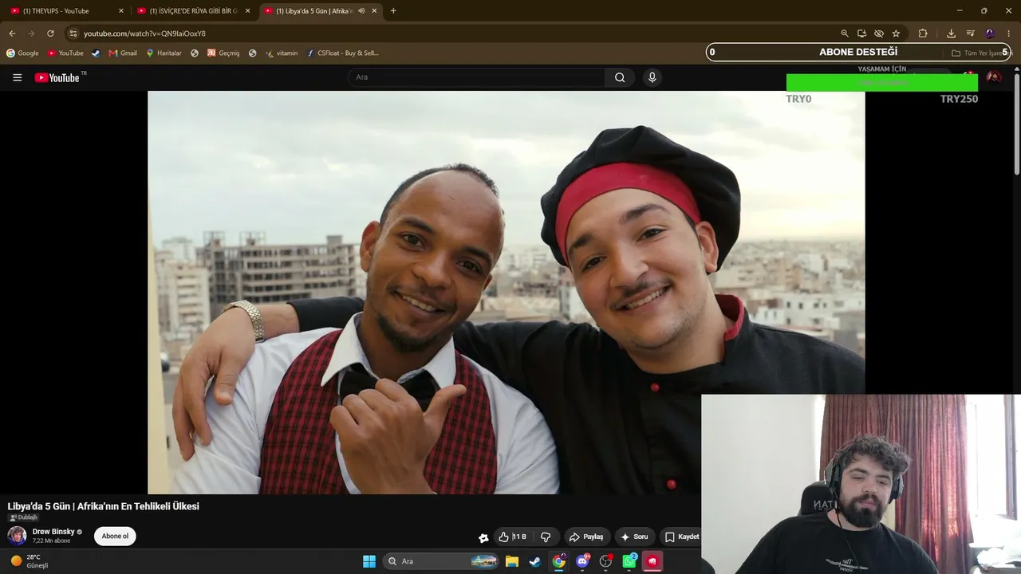Ask about the video with the Soru button
The height and width of the screenshot is (574, 1021).
click(x=634, y=537)
